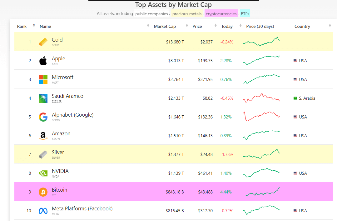The height and width of the screenshot is (221, 337).
Task: Click the Apple logo icon
Action: 43,60
